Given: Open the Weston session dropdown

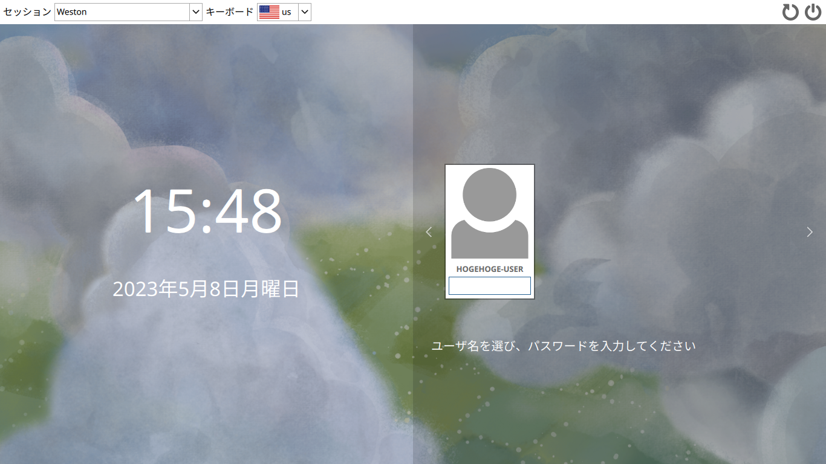Looking at the screenshot, I should pyautogui.click(x=128, y=12).
